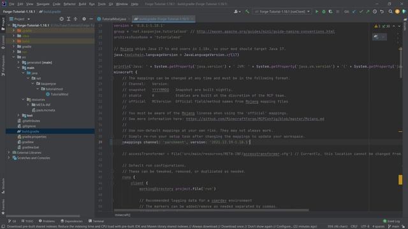The image size is (408, 229).
Task: Click the Build project hammer icon
Action: 247,11
